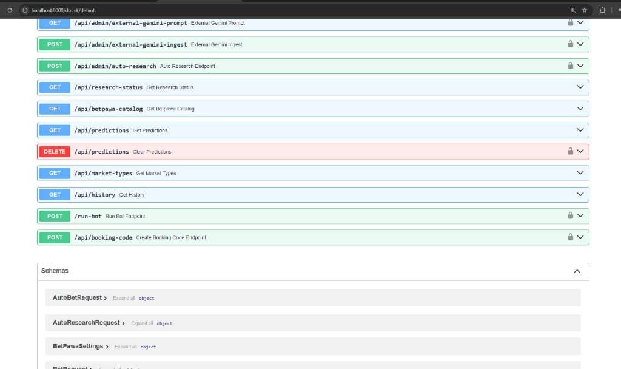Click the GET badge for external-gemini-prompt
This screenshot has height=369, width=621.
coord(55,23)
